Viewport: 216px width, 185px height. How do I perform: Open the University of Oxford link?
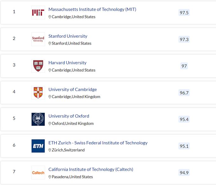click(x=69, y=116)
